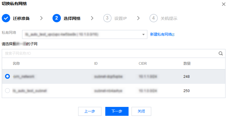Screen dimensions: 227x117
Task: Click the 下一步 button
Action: 117,111
